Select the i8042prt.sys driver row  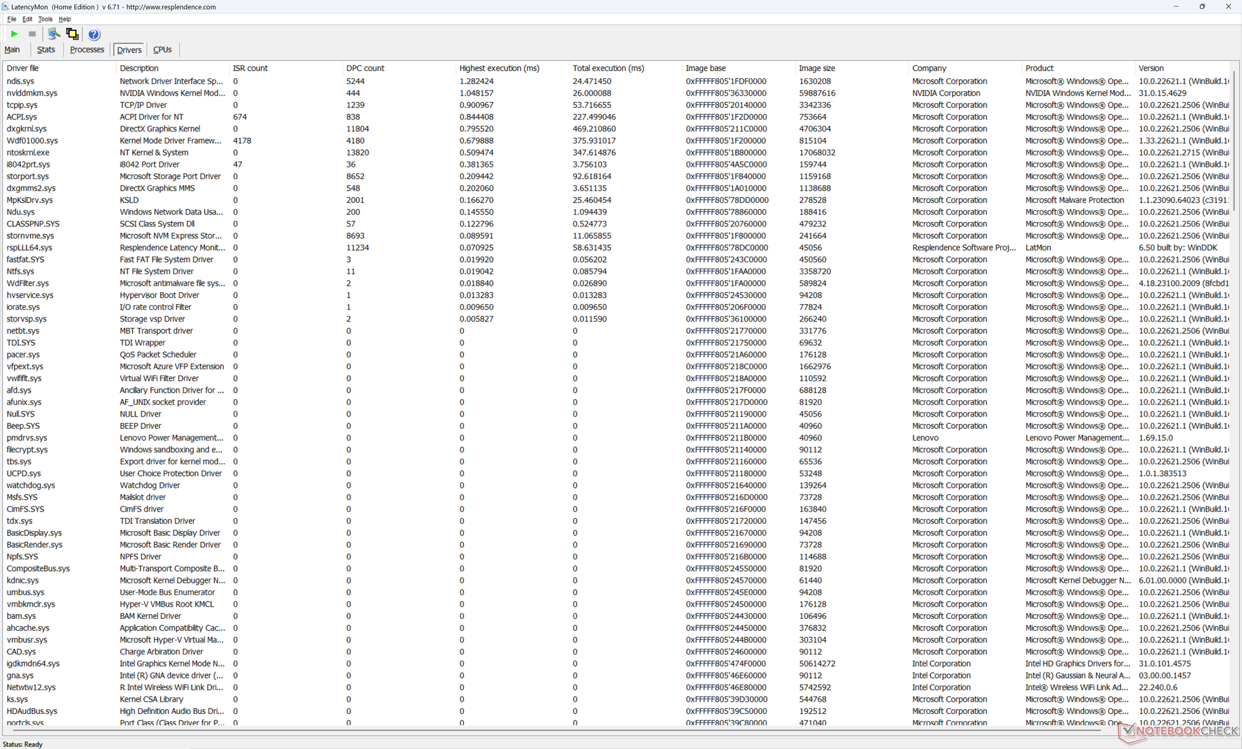point(617,164)
